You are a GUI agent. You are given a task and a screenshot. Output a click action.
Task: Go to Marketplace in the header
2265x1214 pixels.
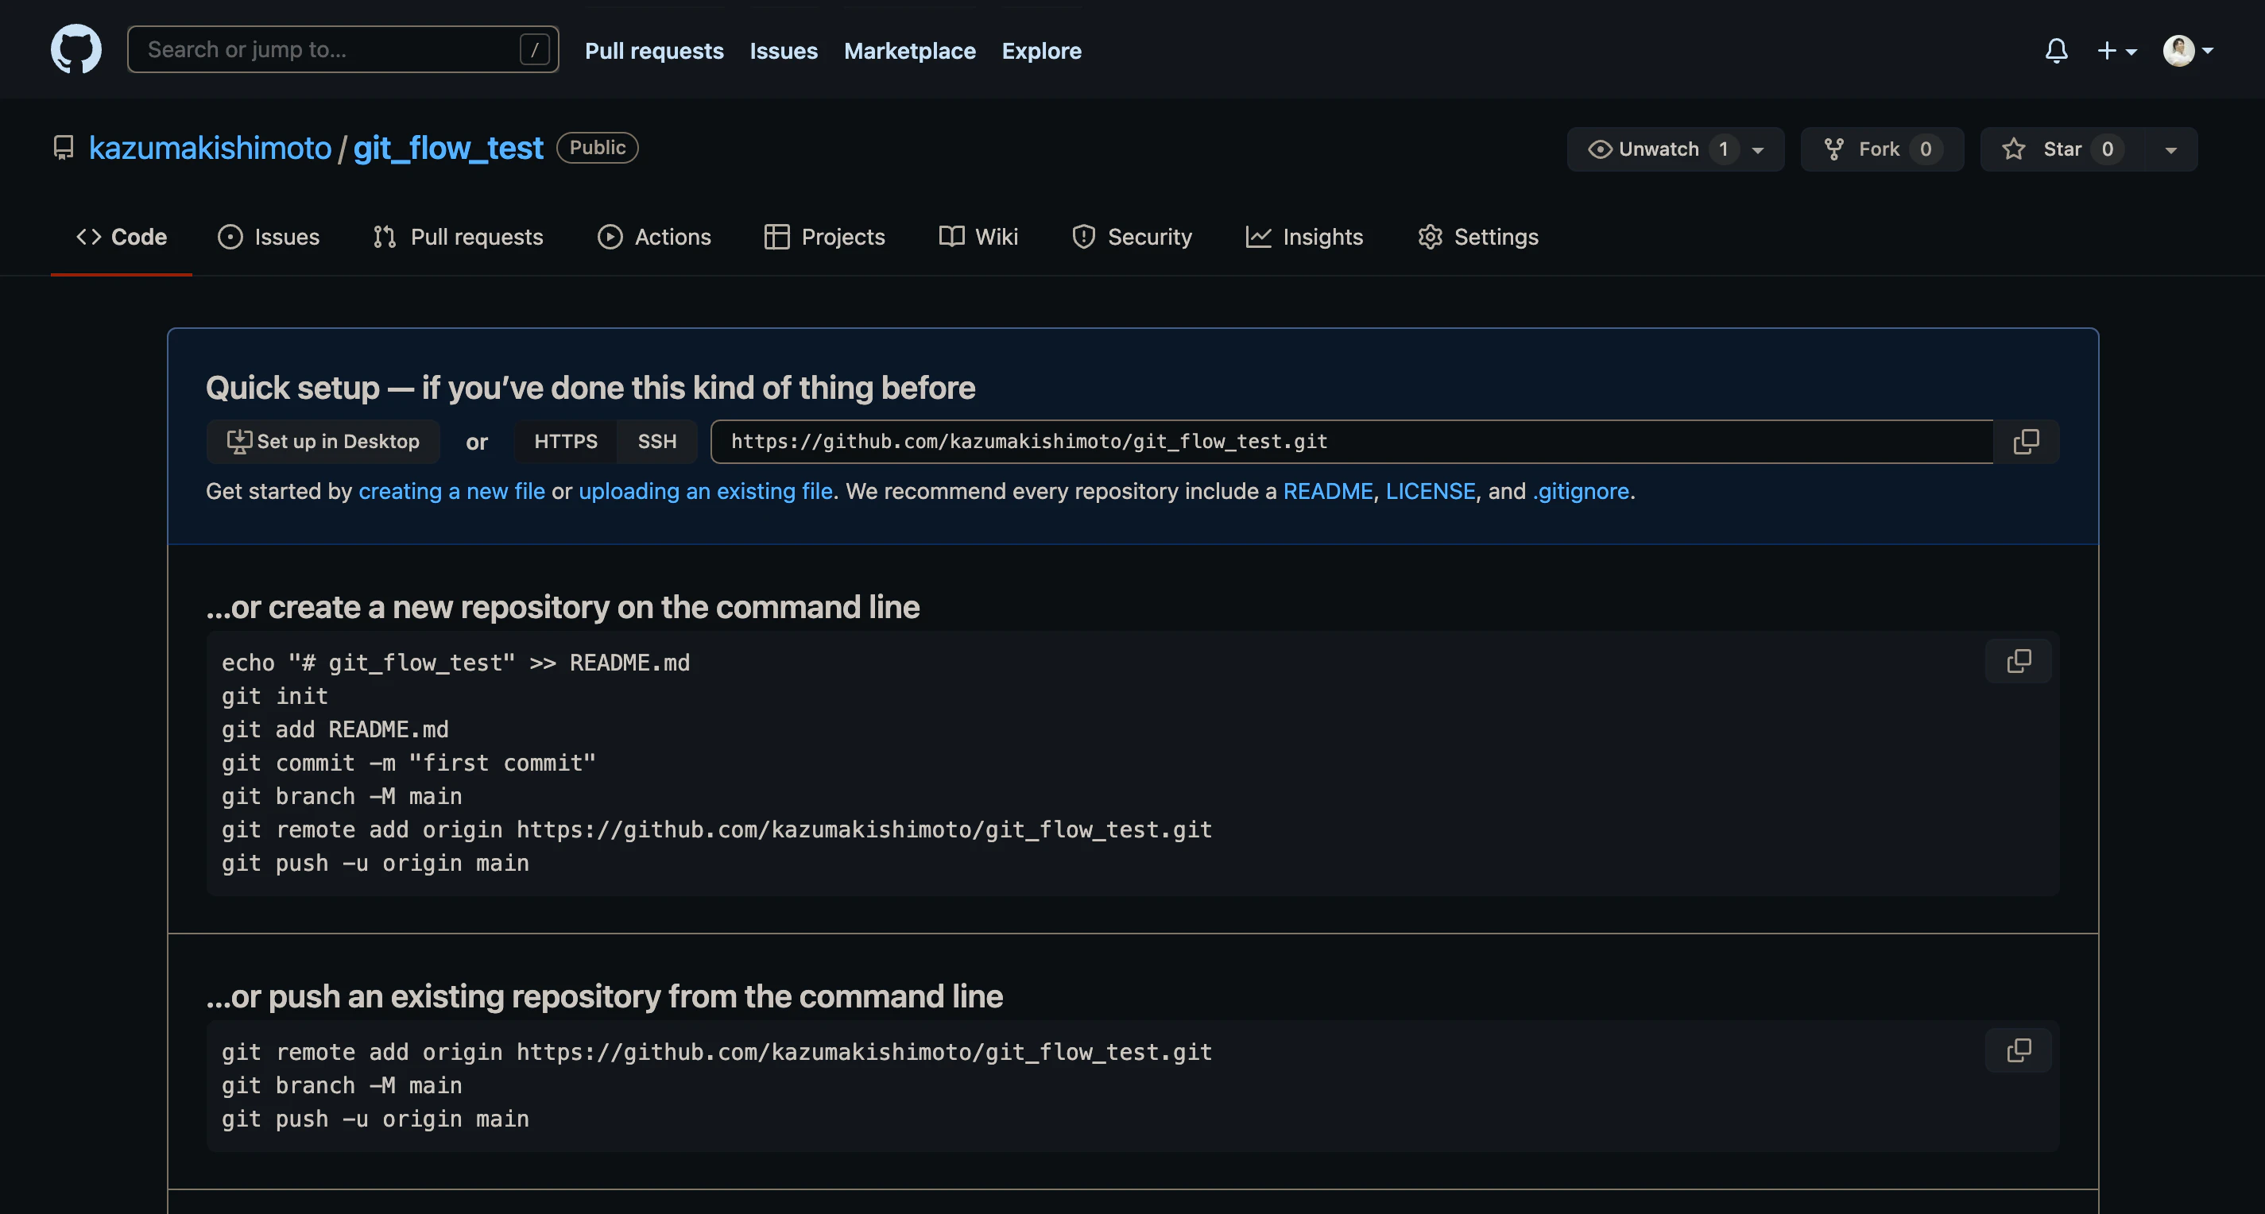pos(909,51)
